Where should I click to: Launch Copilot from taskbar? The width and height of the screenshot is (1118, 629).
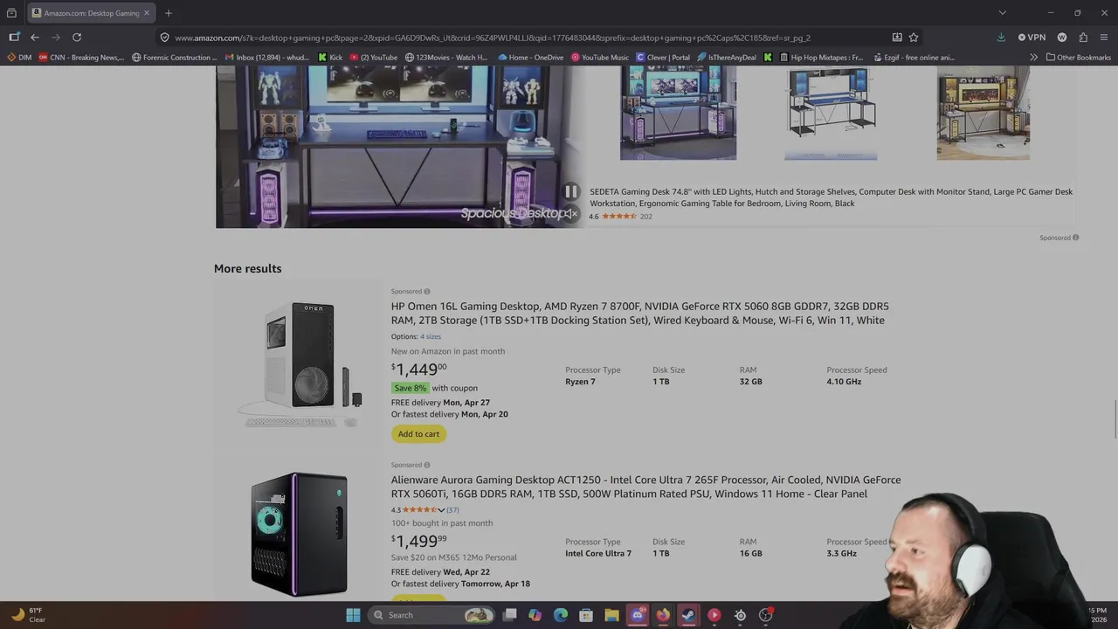point(535,615)
